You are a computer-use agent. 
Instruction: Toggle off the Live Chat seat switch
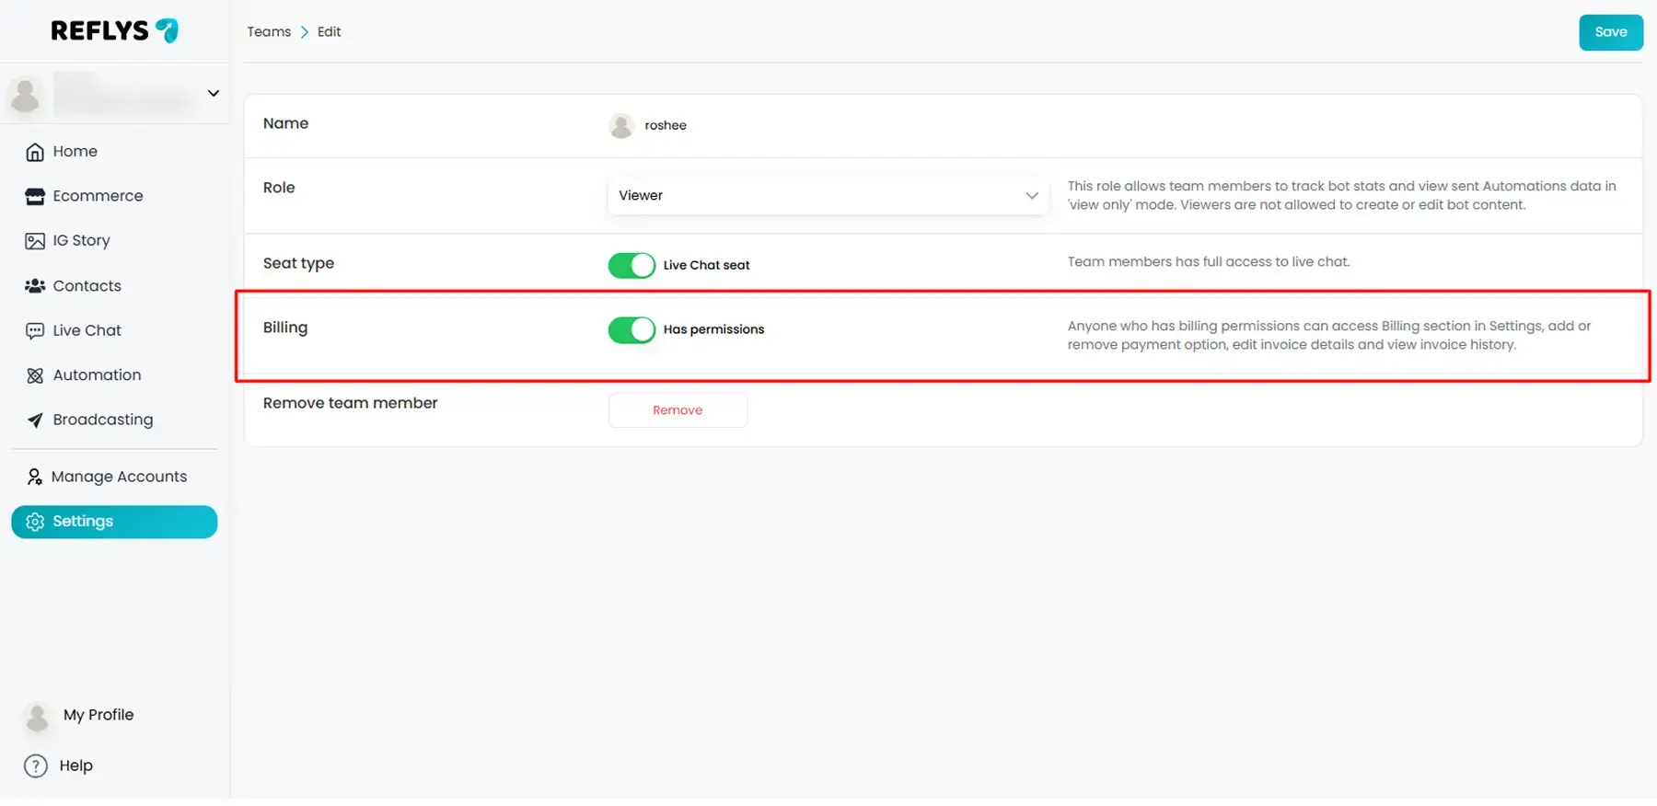[632, 265]
